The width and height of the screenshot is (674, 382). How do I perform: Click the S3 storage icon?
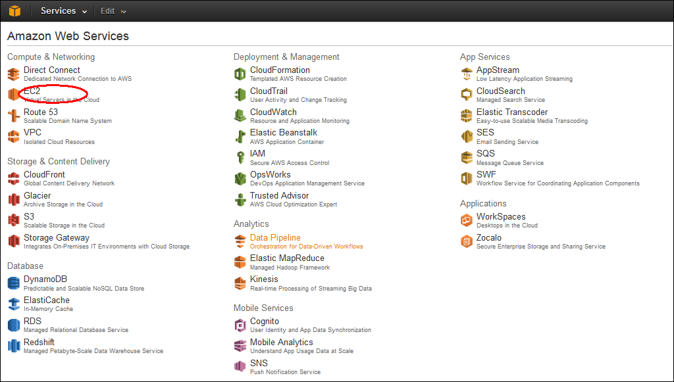click(x=14, y=220)
